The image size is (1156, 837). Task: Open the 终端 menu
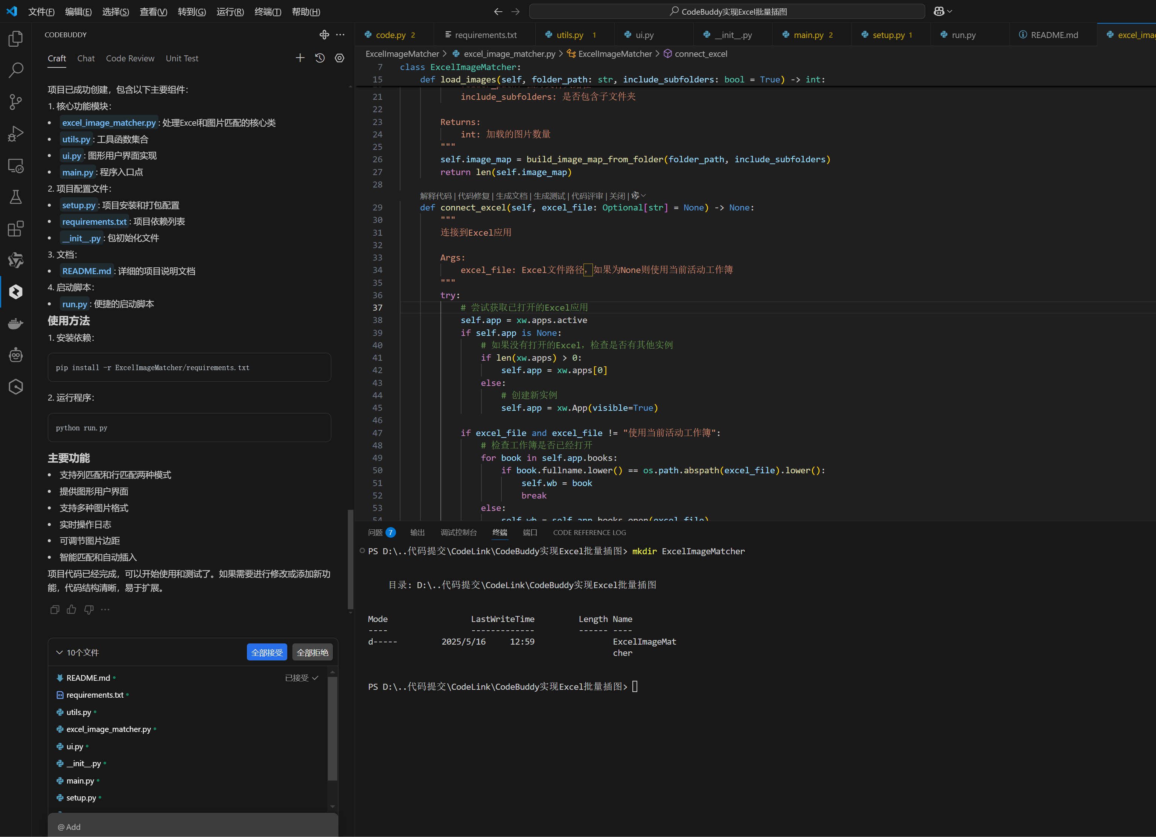[267, 11]
